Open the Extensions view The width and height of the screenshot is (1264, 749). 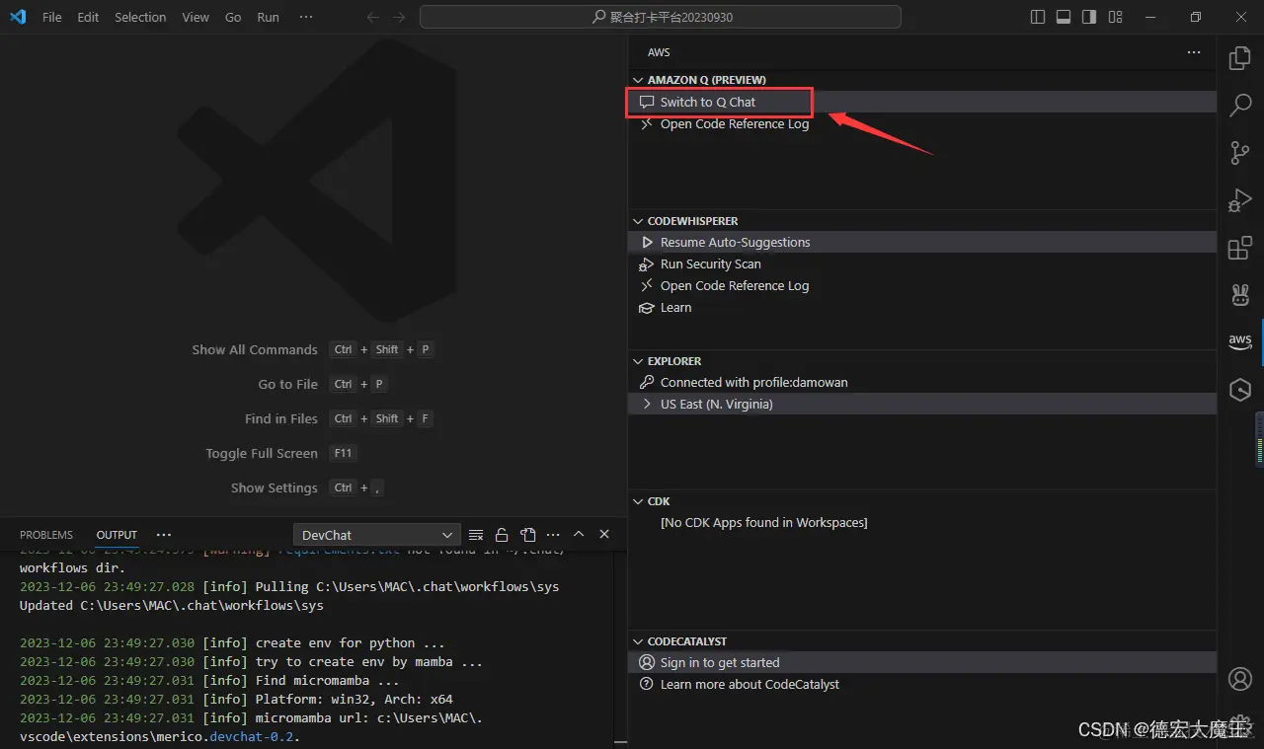(x=1240, y=247)
